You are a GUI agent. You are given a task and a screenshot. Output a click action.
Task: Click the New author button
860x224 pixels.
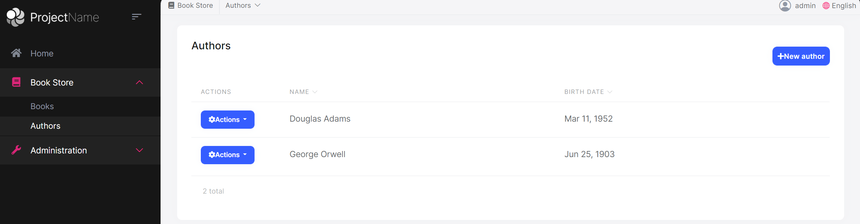coord(801,56)
